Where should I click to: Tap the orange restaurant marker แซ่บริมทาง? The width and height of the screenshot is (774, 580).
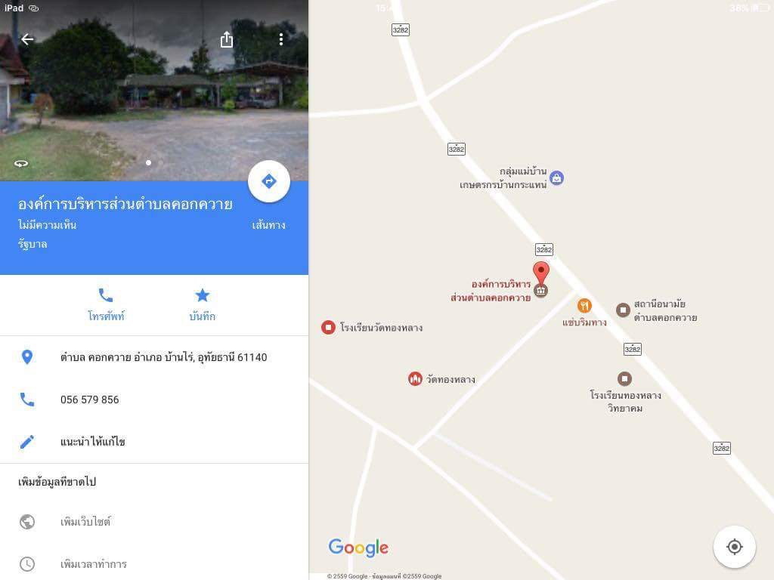pos(584,306)
